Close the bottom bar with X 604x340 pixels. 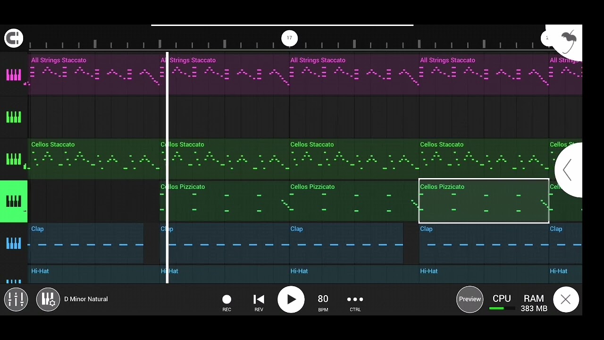[566, 299]
